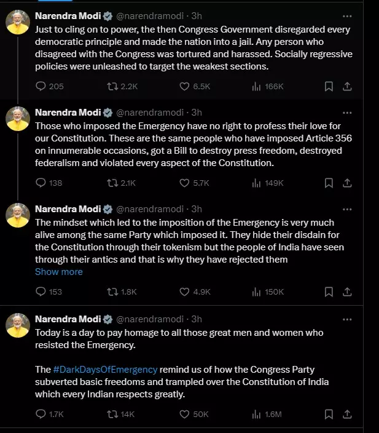Open more options on the first tweet
This screenshot has width=379, height=433.
[x=347, y=16]
